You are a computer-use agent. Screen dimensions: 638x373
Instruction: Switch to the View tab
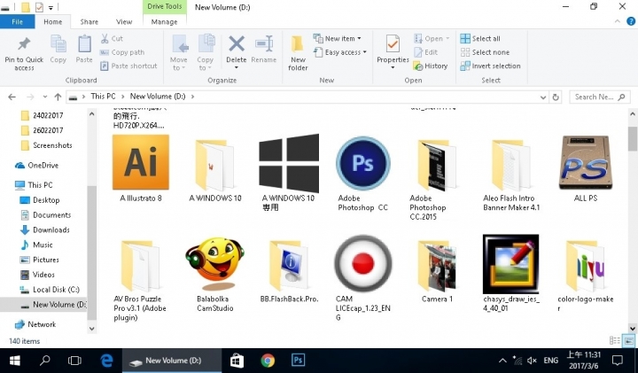coord(124,21)
